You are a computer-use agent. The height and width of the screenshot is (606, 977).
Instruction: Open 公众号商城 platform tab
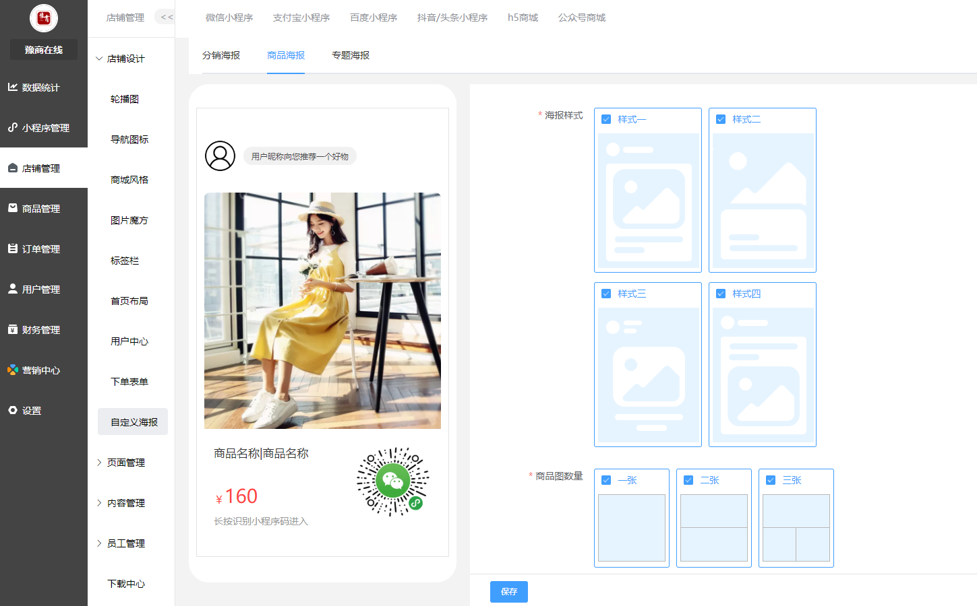pyautogui.click(x=582, y=18)
